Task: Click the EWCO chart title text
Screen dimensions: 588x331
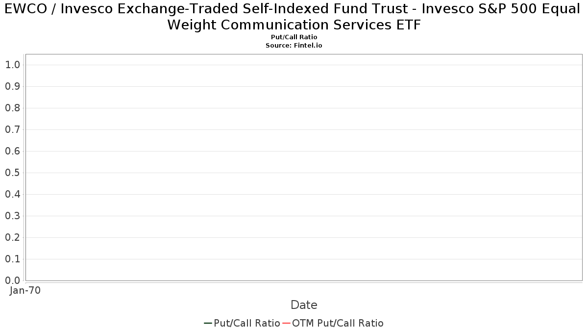Action: (294, 17)
